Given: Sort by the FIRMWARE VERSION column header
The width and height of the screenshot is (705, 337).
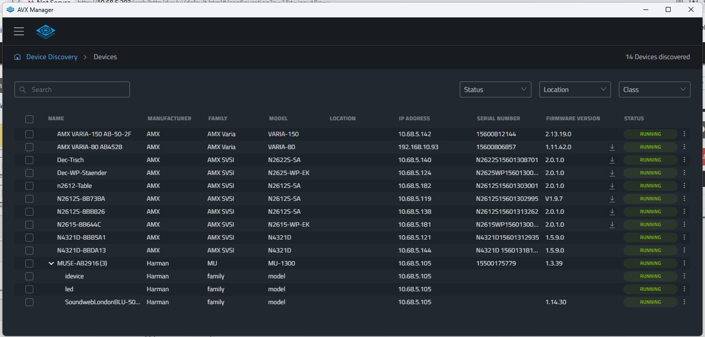Looking at the screenshot, I should [573, 119].
